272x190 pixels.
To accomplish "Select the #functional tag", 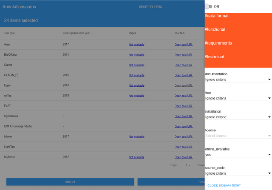I will [215, 29].
